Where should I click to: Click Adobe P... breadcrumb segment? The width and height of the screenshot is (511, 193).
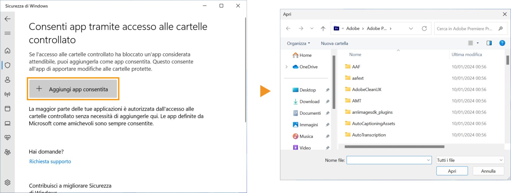[377, 28]
